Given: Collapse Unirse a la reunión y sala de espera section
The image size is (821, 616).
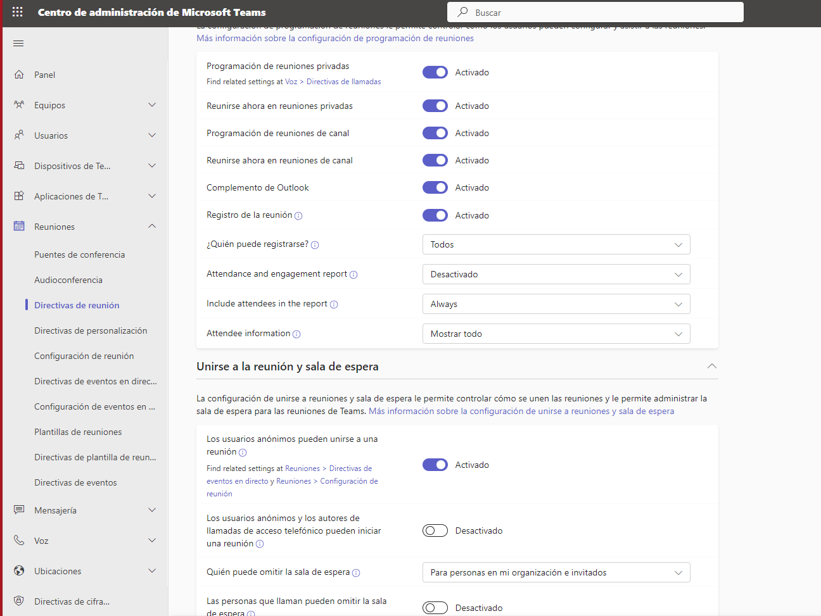Looking at the screenshot, I should (712, 366).
